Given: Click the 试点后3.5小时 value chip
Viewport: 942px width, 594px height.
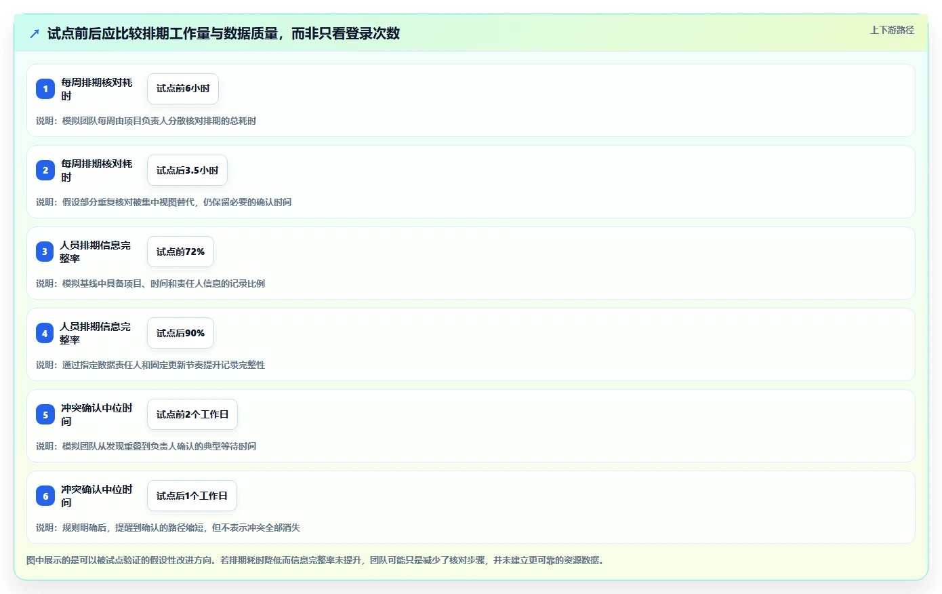Looking at the screenshot, I should click(x=187, y=170).
